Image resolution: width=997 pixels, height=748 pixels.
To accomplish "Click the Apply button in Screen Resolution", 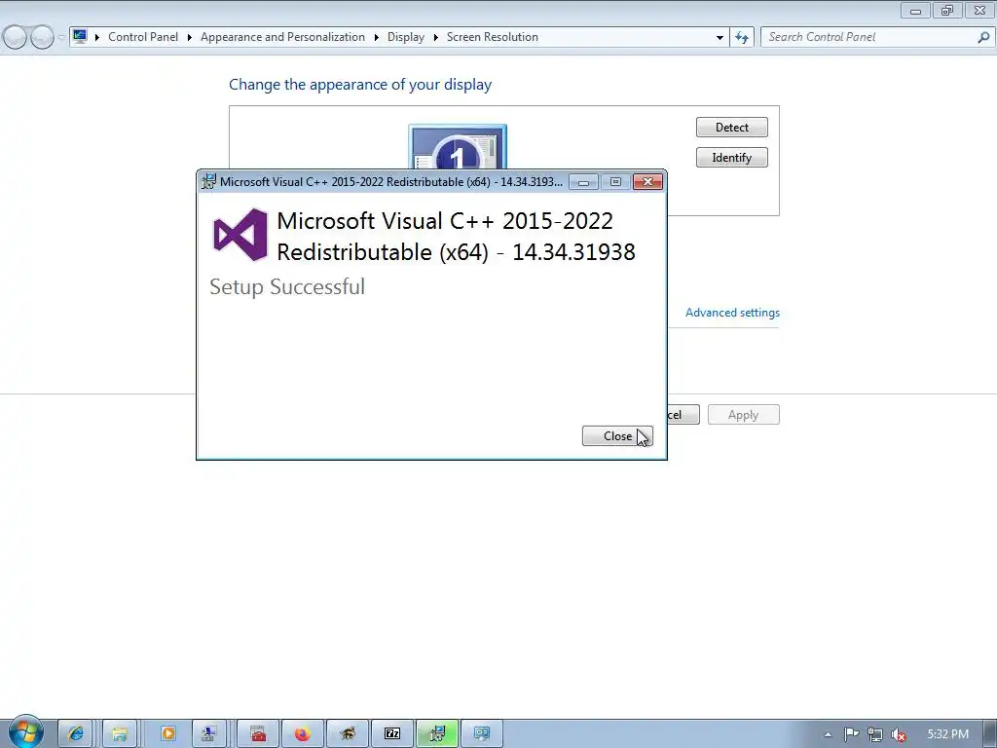I will click(743, 415).
